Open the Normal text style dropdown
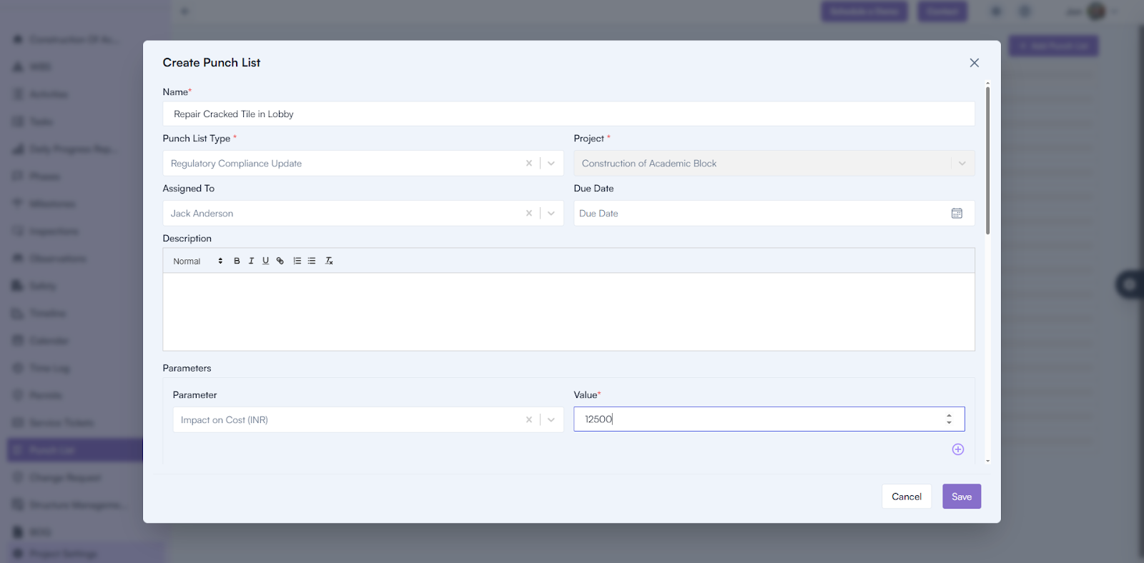Viewport: 1144px width, 563px height. pyautogui.click(x=197, y=261)
